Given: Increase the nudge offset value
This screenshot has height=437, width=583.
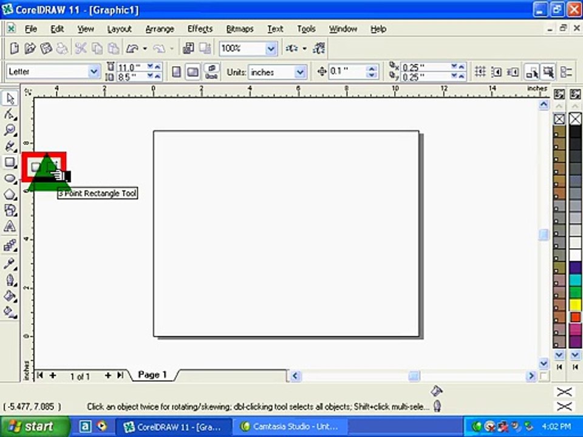Looking at the screenshot, I should point(372,69).
